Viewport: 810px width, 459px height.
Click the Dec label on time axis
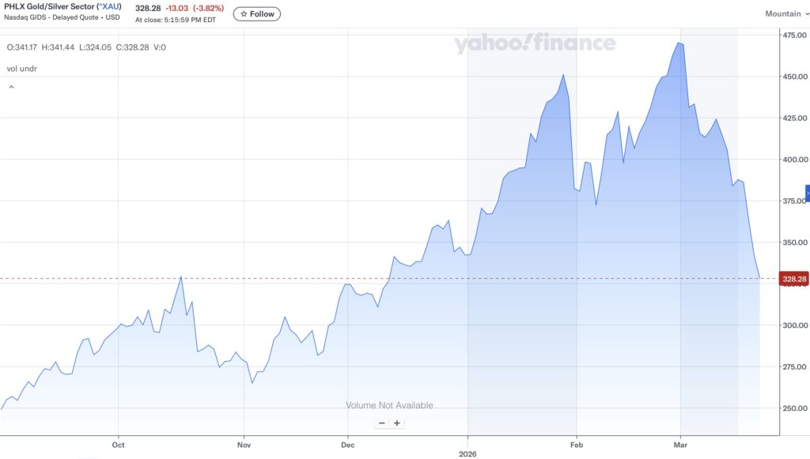(x=347, y=446)
